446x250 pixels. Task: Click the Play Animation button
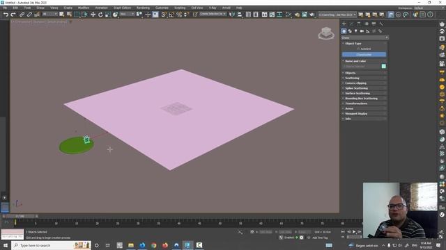click(354, 232)
